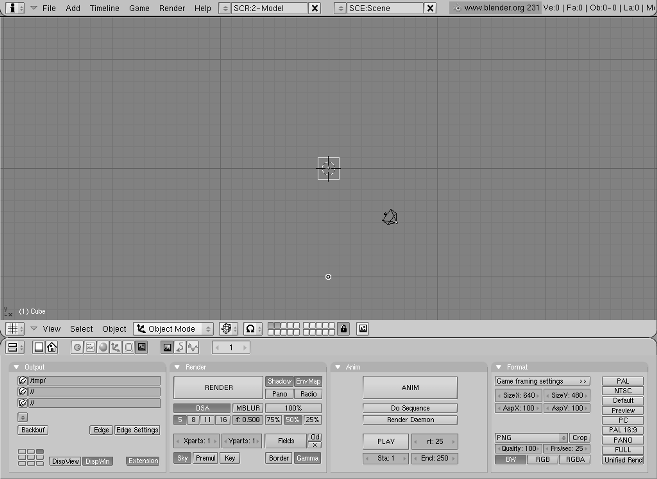Enable Pano panorama rendering

tap(280, 394)
